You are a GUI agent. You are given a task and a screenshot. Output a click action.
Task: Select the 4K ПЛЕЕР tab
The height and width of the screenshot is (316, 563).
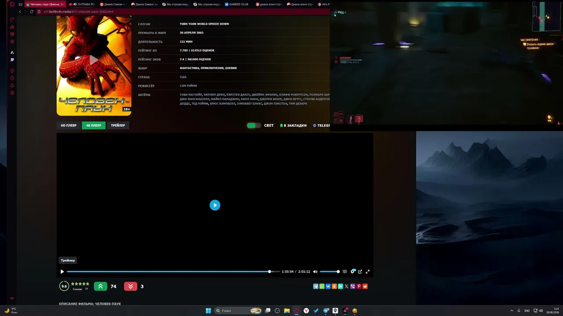click(x=94, y=126)
